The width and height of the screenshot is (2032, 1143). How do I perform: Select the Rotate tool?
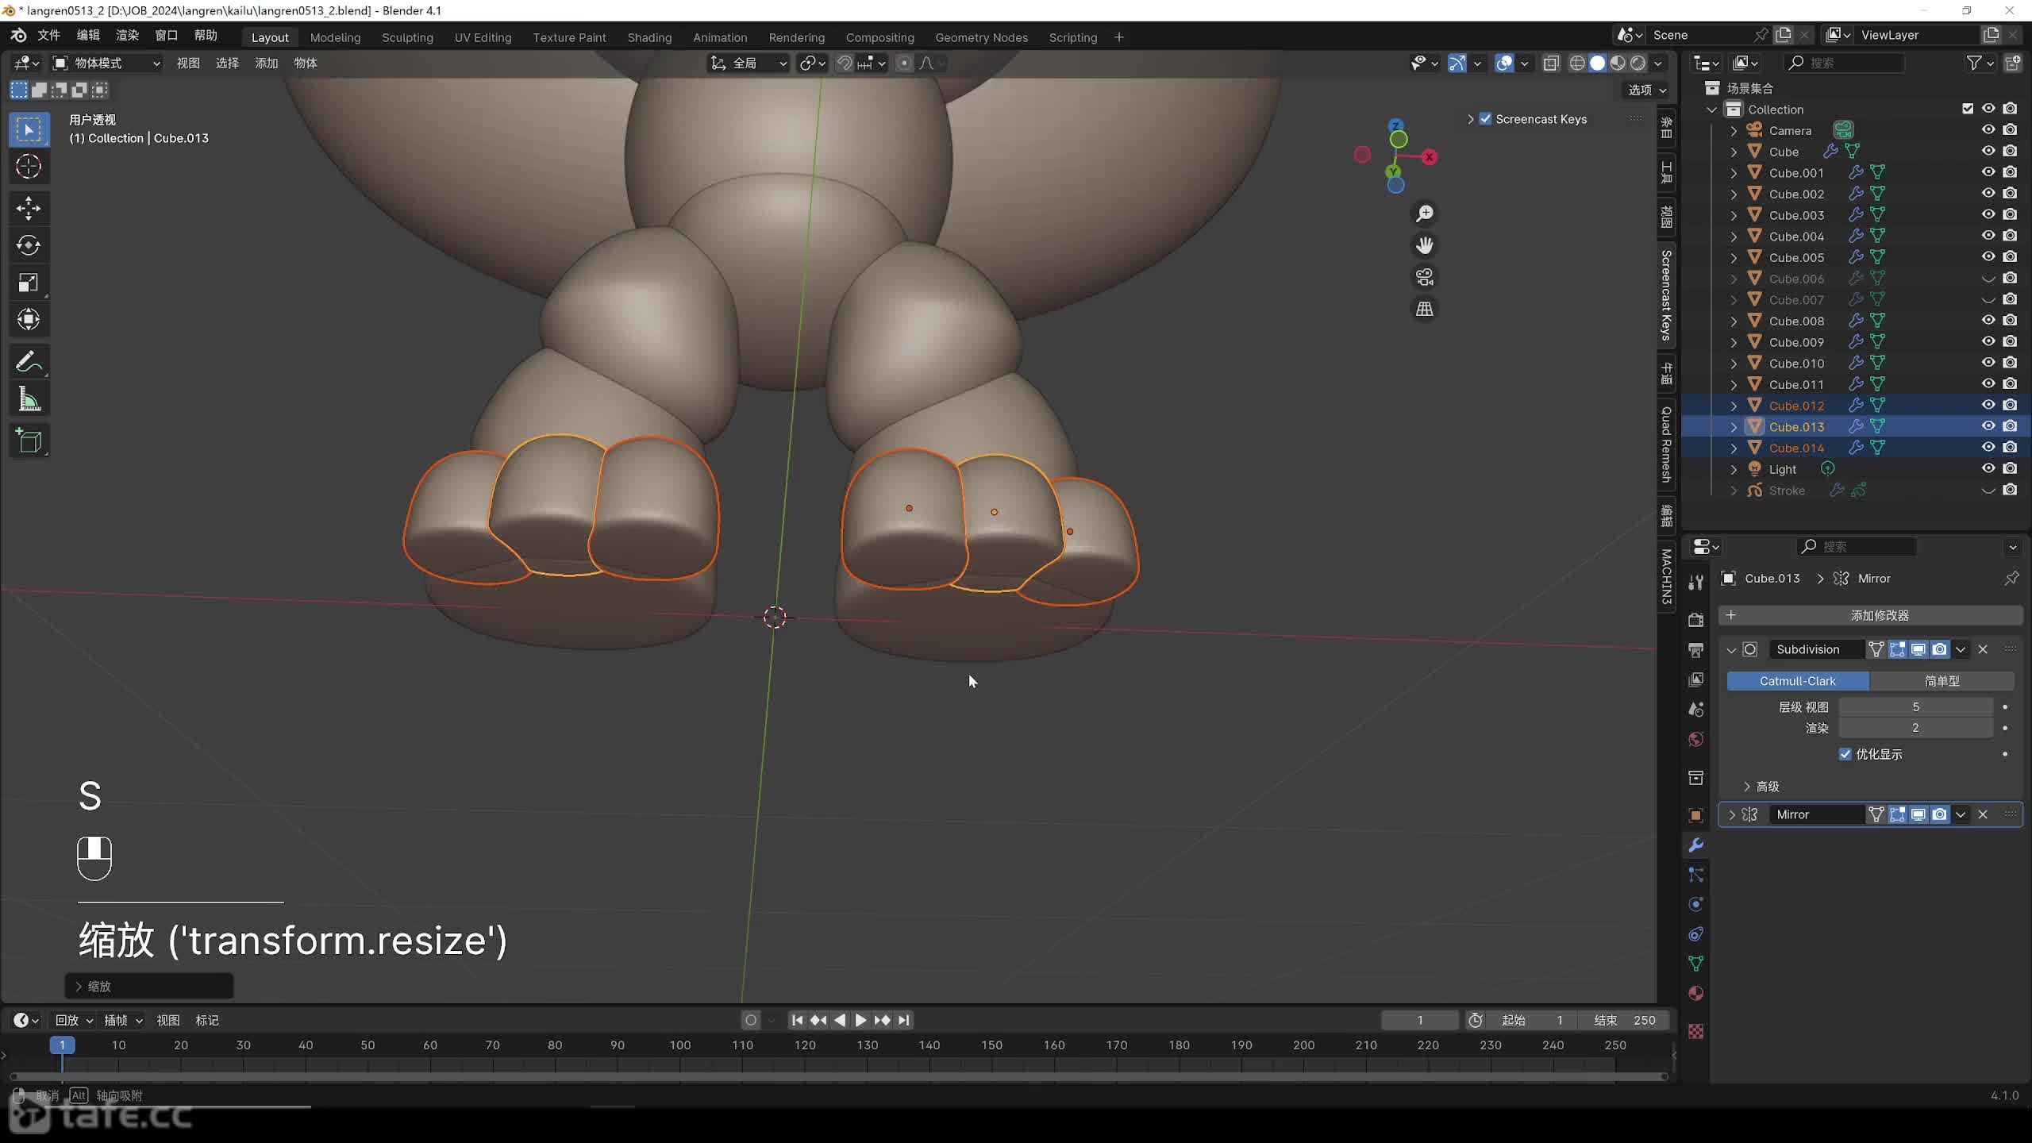click(x=29, y=245)
